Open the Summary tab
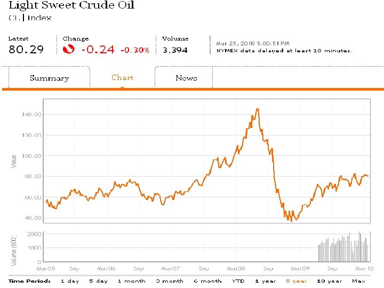The height and width of the screenshot is (288, 384). [x=49, y=78]
